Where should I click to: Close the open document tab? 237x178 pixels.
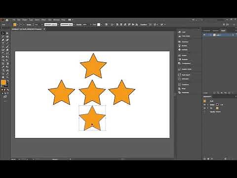44,29
